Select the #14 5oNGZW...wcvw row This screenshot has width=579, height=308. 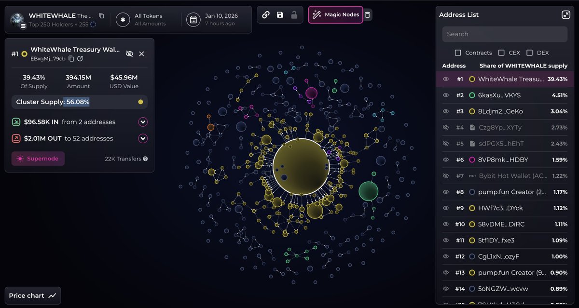pos(505,289)
